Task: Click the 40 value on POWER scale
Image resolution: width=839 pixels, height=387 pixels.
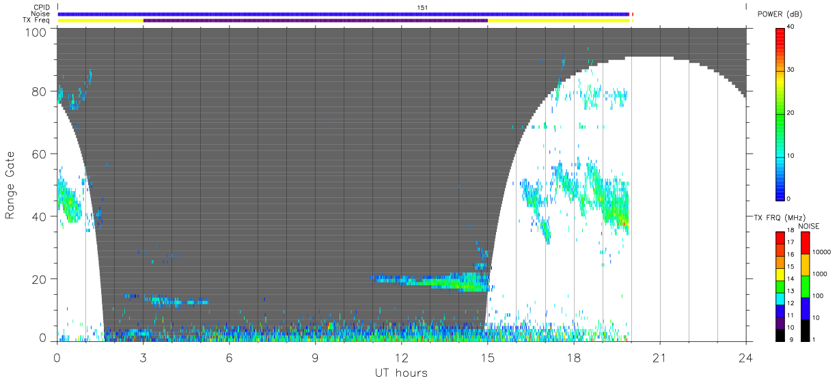Action: click(x=791, y=27)
